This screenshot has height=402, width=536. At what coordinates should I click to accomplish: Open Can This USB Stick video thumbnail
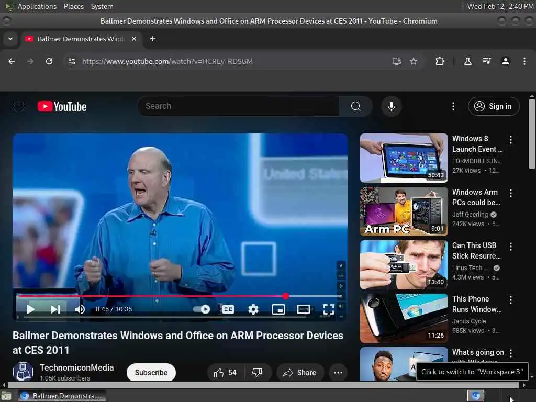click(x=404, y=264)
